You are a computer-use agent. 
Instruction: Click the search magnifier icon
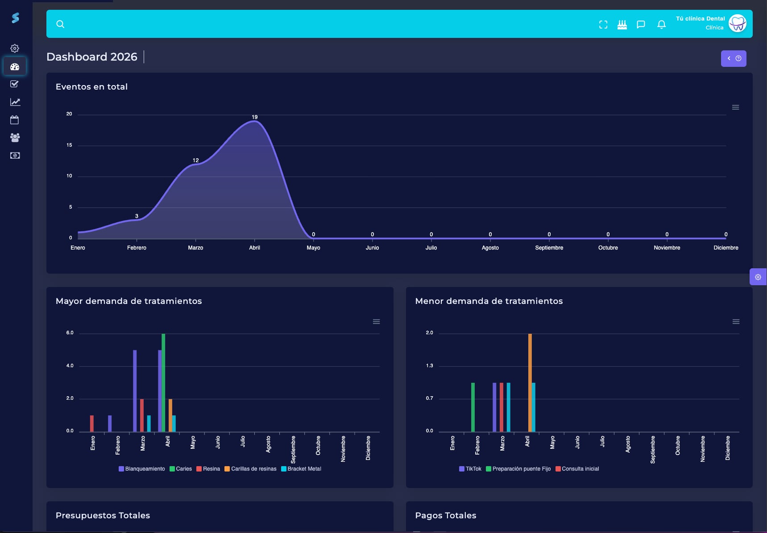[60, 24]
